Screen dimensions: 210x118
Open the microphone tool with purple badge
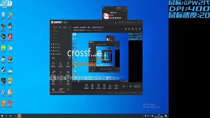53,73
